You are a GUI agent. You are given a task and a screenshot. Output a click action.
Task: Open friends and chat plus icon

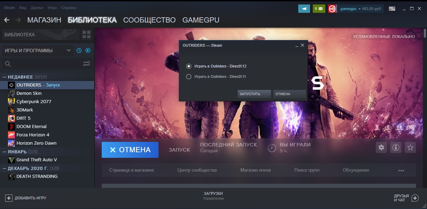415,198
